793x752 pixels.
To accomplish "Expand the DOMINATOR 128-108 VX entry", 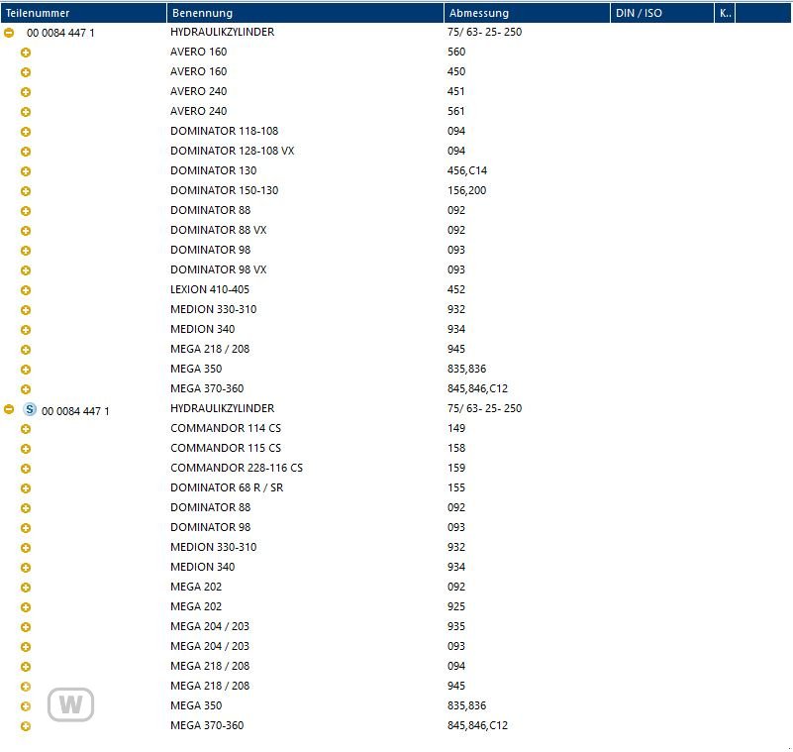I will tap(26, 152).
